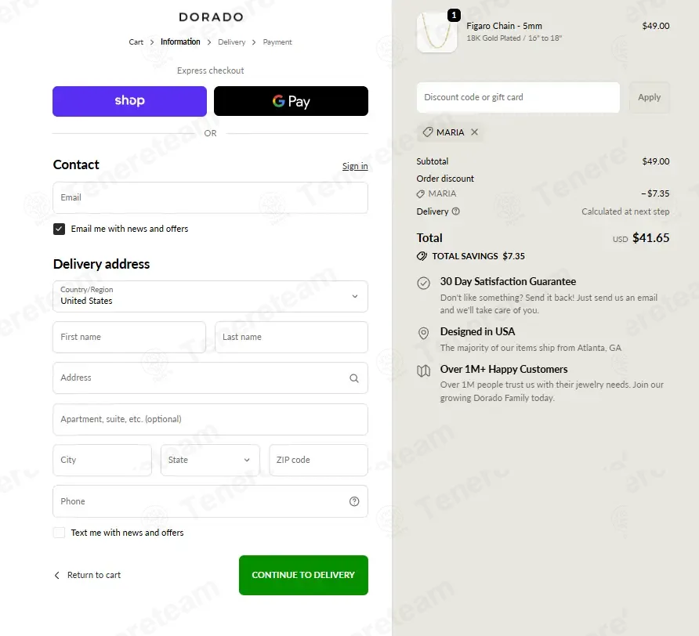Select Delivery breadcrumb step
Screen dimensions: 699x636
231,42
